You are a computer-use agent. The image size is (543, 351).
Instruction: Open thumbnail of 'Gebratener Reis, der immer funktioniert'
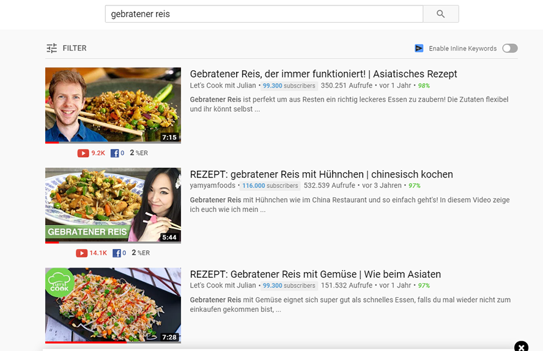tap(113, 105)
